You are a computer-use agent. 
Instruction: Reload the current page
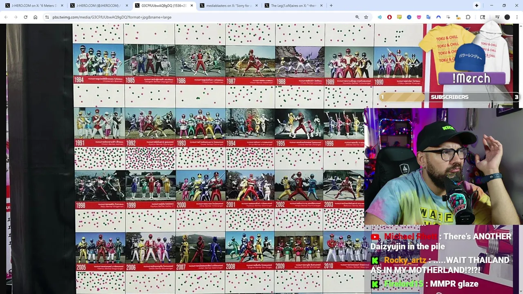click(x=25, y=17)
